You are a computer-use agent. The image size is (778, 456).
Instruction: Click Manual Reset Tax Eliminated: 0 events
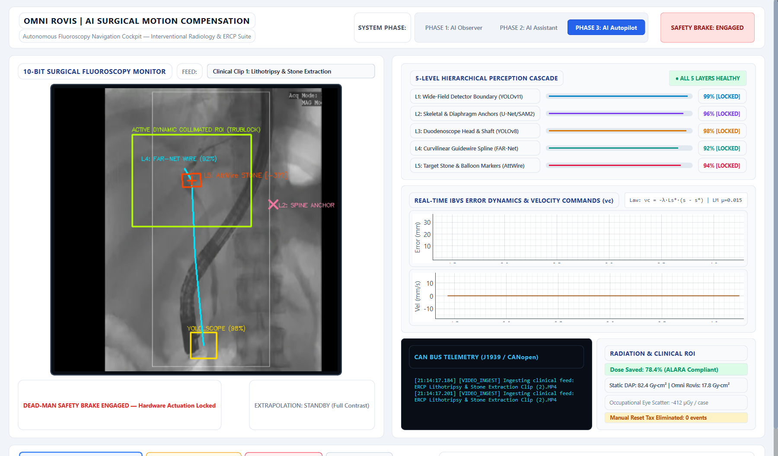click(x=676, y=418)
